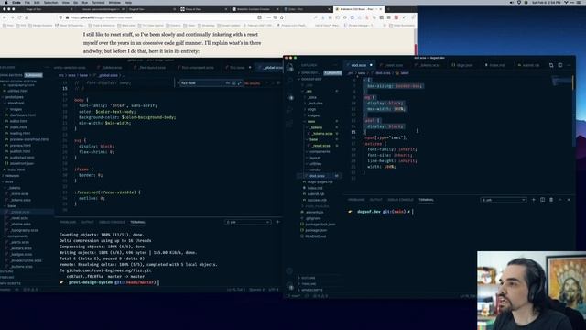Image resolution: width=586 pixels, height=330 pixels.
Task: Switch to dod.scss tab in right editor
Action: [x=358, y=65]
